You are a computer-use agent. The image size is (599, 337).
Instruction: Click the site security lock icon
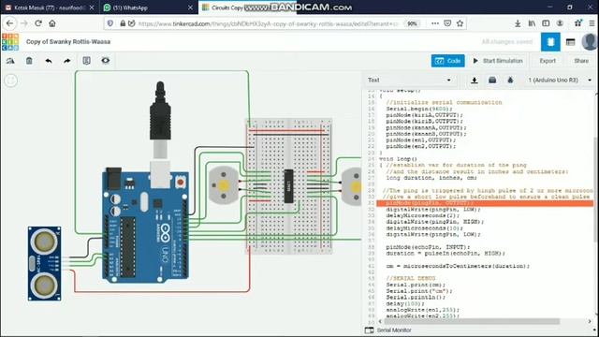[x=123, y=23]
